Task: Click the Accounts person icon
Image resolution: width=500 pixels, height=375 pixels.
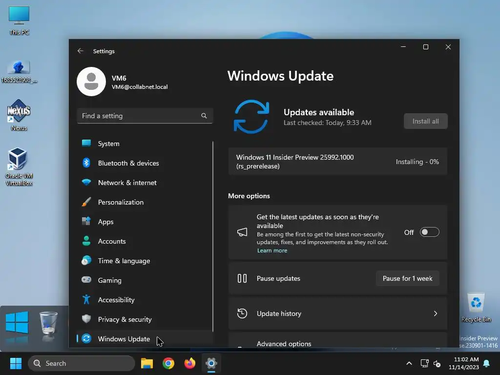Action: point(86,241)
